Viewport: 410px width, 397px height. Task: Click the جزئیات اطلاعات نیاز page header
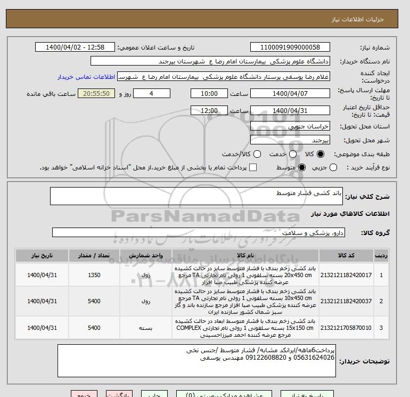(x=357, y=19)
